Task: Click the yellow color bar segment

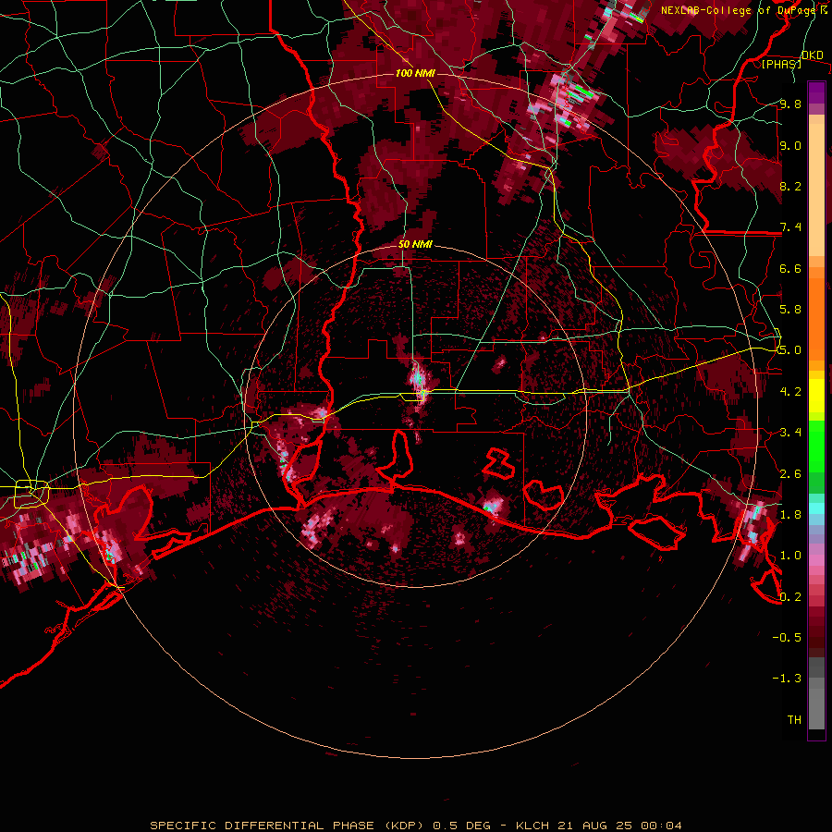Action: point(816,396)
